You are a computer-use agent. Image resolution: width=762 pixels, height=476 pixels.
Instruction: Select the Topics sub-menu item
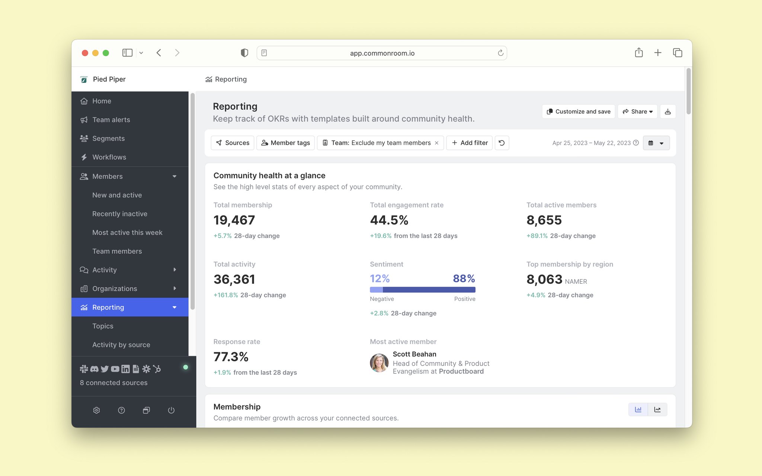coord(103,326)
